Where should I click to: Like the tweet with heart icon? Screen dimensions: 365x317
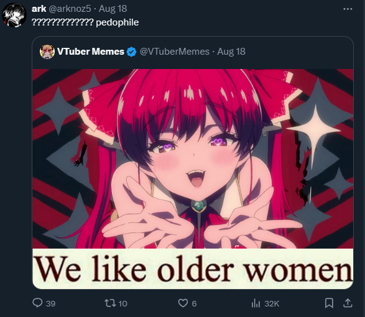pyautogui.click(x=183, y=303)
